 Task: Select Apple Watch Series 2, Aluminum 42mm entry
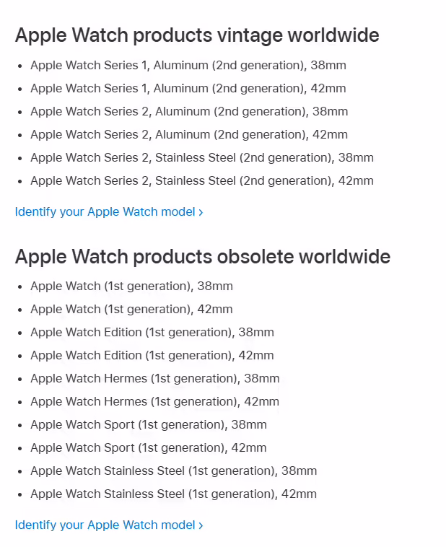(190, 135)
